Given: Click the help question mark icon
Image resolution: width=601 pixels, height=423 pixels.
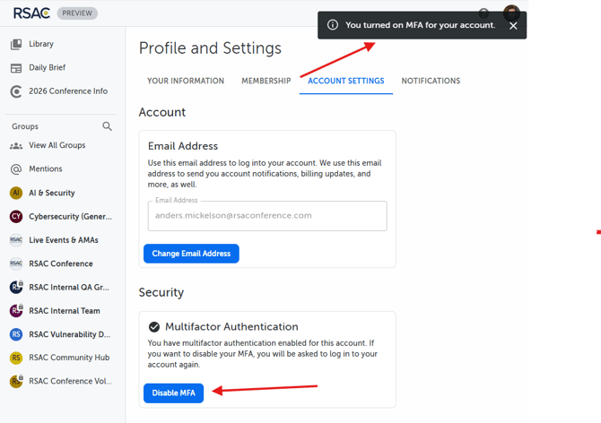Looking at the screenshot, I should pos(484,13).
